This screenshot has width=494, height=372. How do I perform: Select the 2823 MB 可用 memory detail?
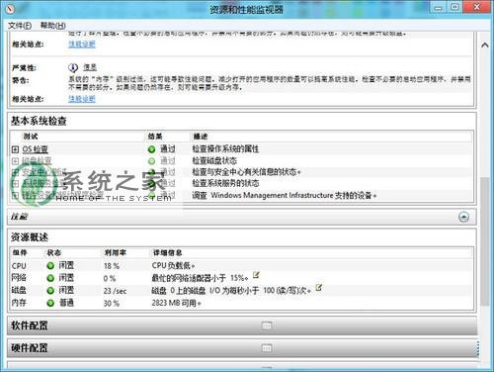[x=176, y=303]
